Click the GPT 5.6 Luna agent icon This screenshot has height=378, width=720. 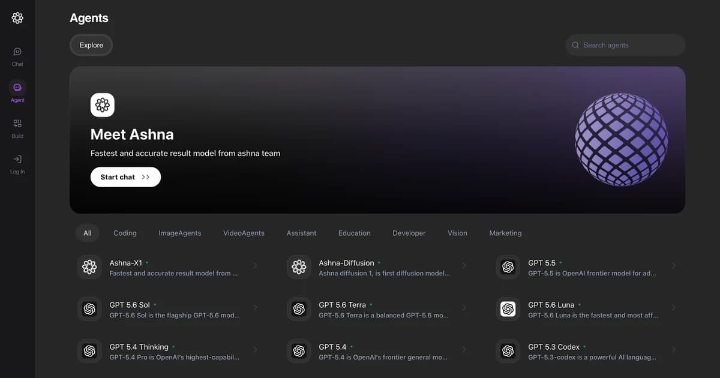pos(508,309)
